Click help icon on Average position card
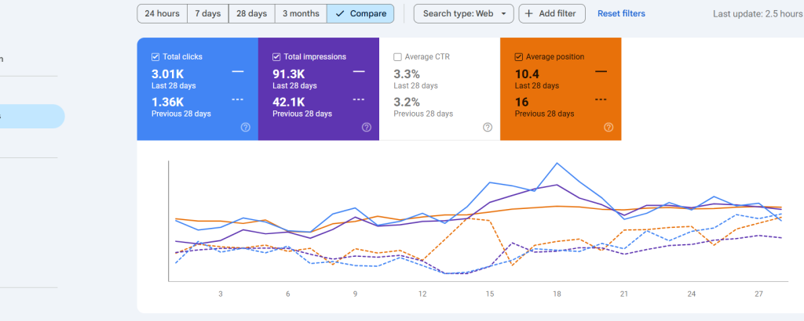This screenshot has width=804, height=321. [x=608, y=128]
